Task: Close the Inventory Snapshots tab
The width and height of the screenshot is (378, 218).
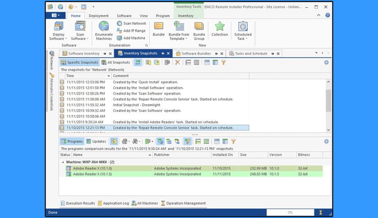Action: point(168,53)
